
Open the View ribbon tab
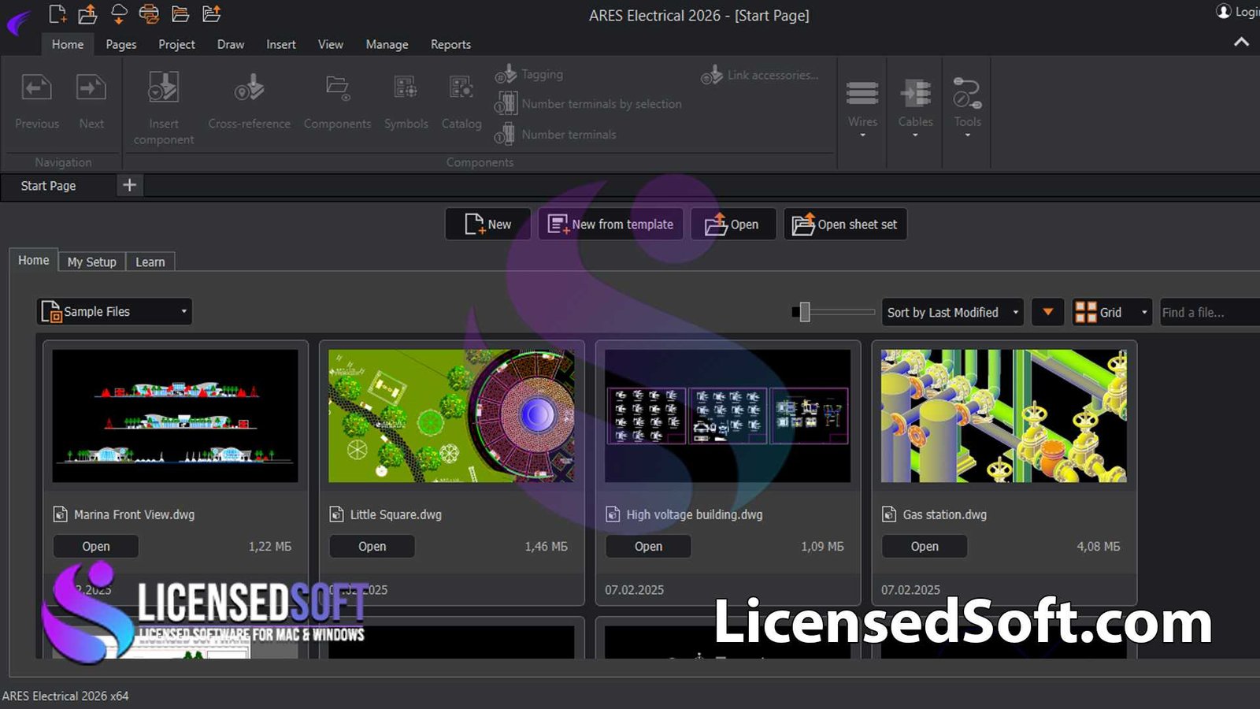tap(331, 44)
